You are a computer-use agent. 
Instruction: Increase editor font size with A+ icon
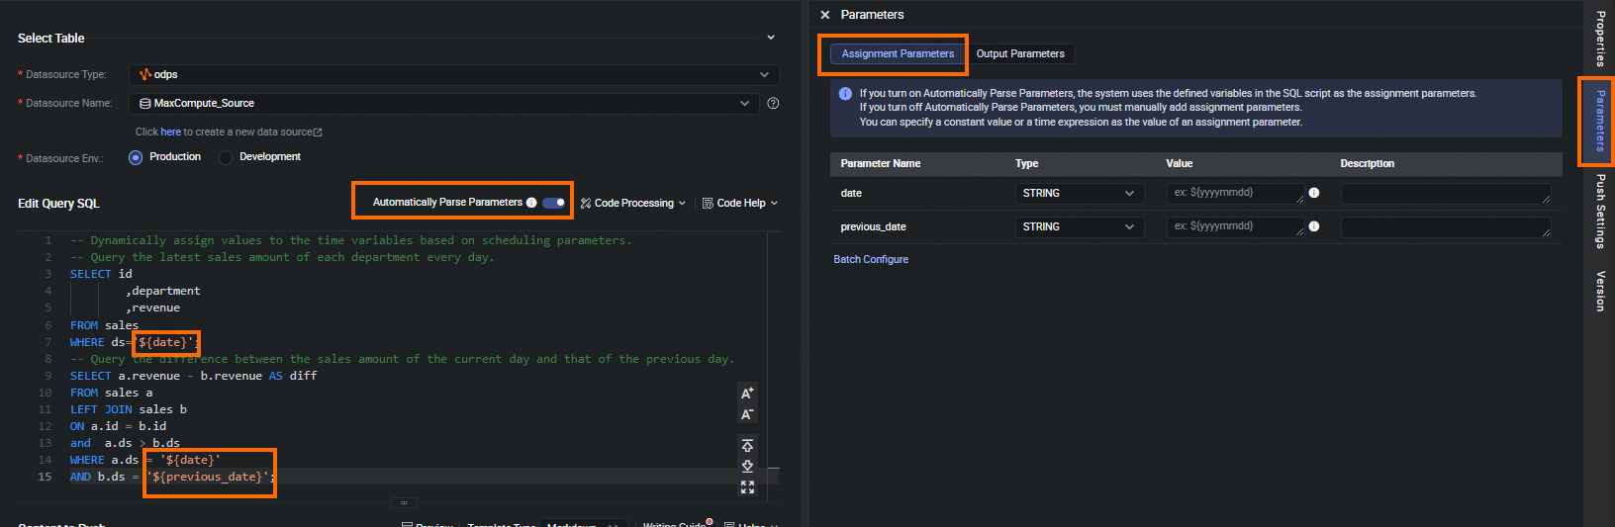(747, 393)
